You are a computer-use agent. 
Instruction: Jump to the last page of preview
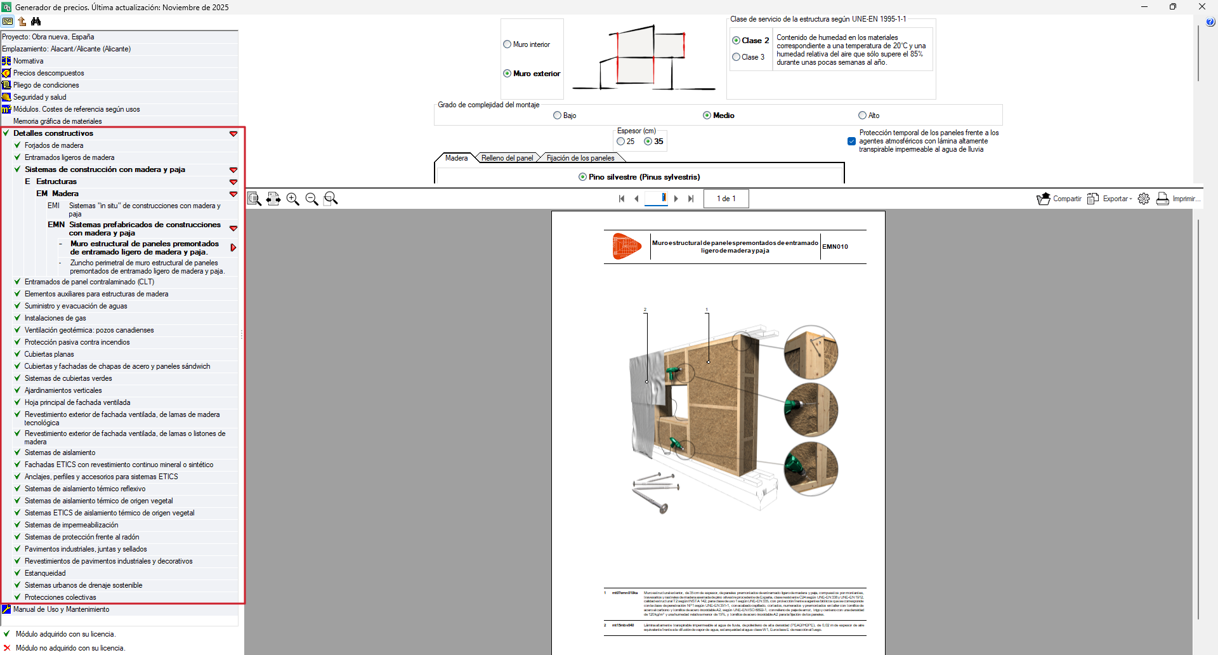point(691,199)
